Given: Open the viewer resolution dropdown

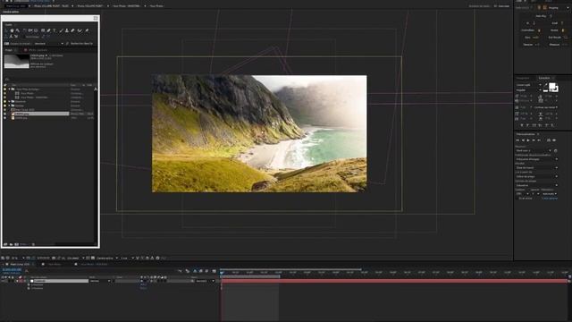Looking at the screenshot, I should 74,258.
